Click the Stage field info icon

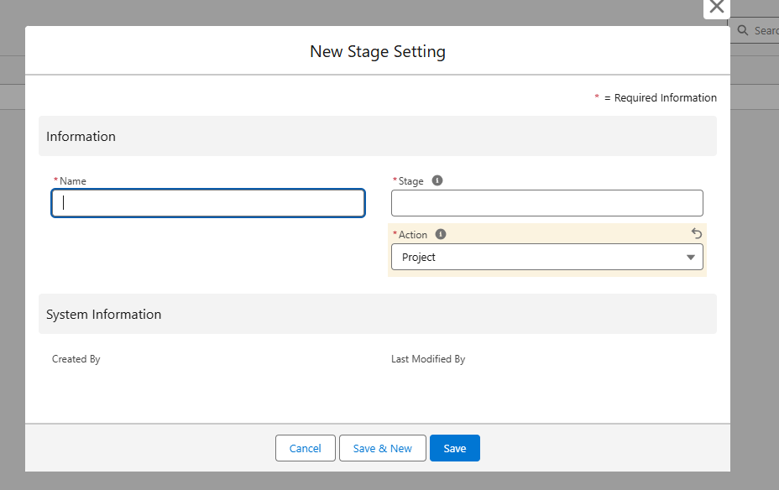coord(437,180)
